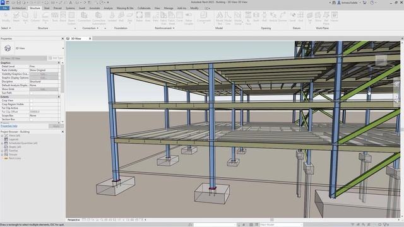Open the Systems ribbon tab
The width and height of the screenshot is (404, 227).
70,8
